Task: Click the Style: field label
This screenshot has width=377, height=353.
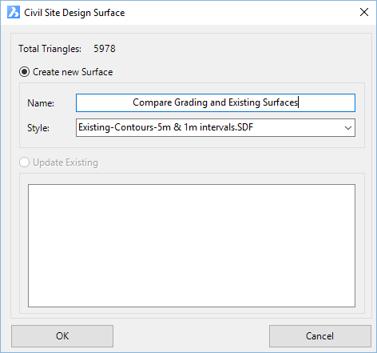Action: coord(38,128)
